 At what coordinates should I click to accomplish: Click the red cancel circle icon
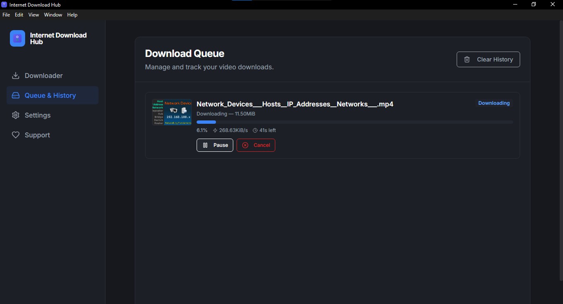pos(245,145)
